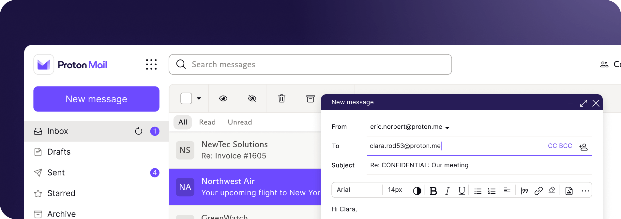The width and height of the screenshot is (621, 219).
Task: Mark selected messages as read (eye icon)
Action: 223,98
